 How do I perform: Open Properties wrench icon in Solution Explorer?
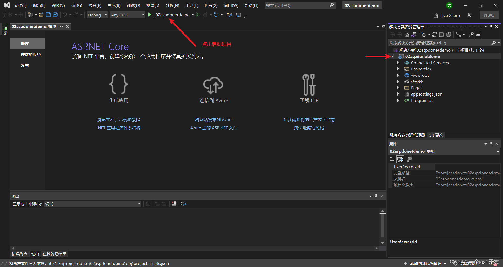pos(471,35)
